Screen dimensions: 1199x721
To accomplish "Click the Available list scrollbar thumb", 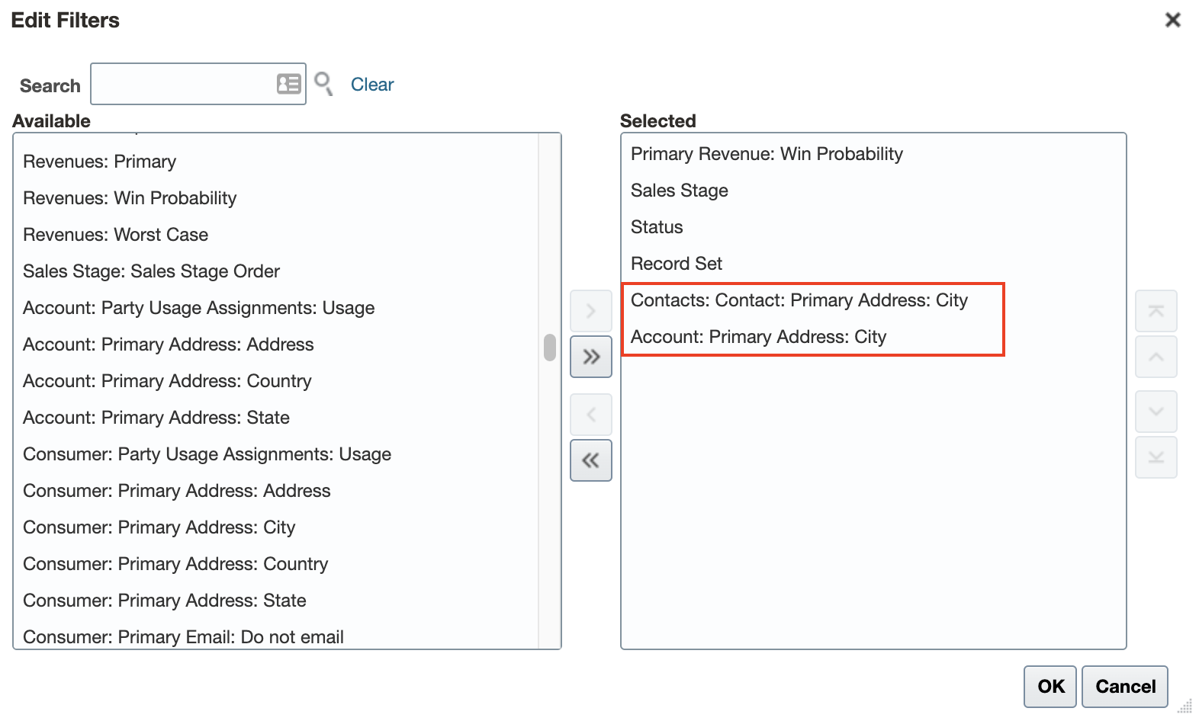I will point(549,348).
